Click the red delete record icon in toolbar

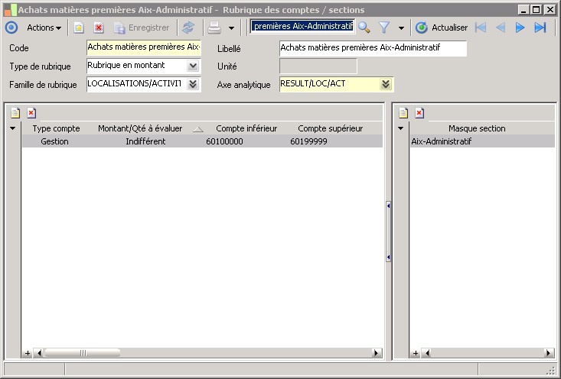pos(99,28)
